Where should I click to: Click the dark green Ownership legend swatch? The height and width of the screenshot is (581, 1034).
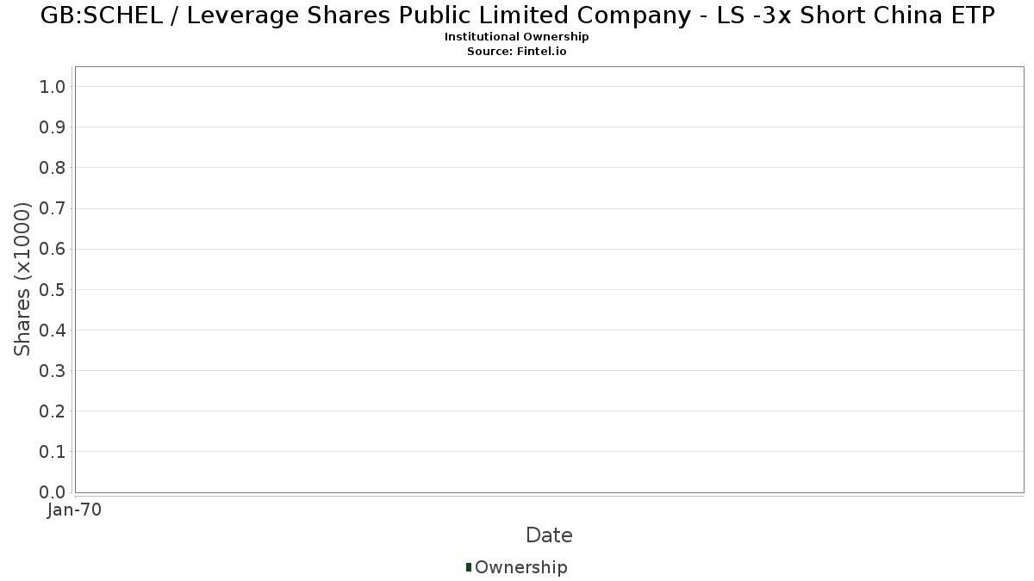pyautogui.click(x=469, y=566)
